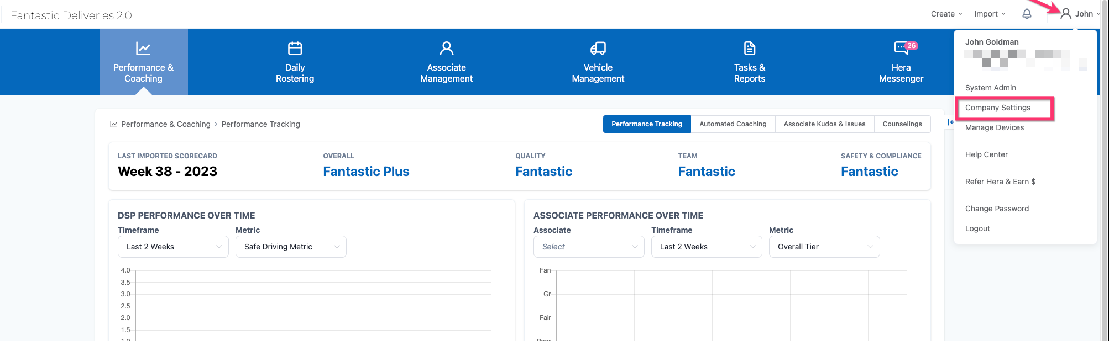1109x341 pixels.
Task: Choose Change Password menu item
Action: [x=997, y=209]
